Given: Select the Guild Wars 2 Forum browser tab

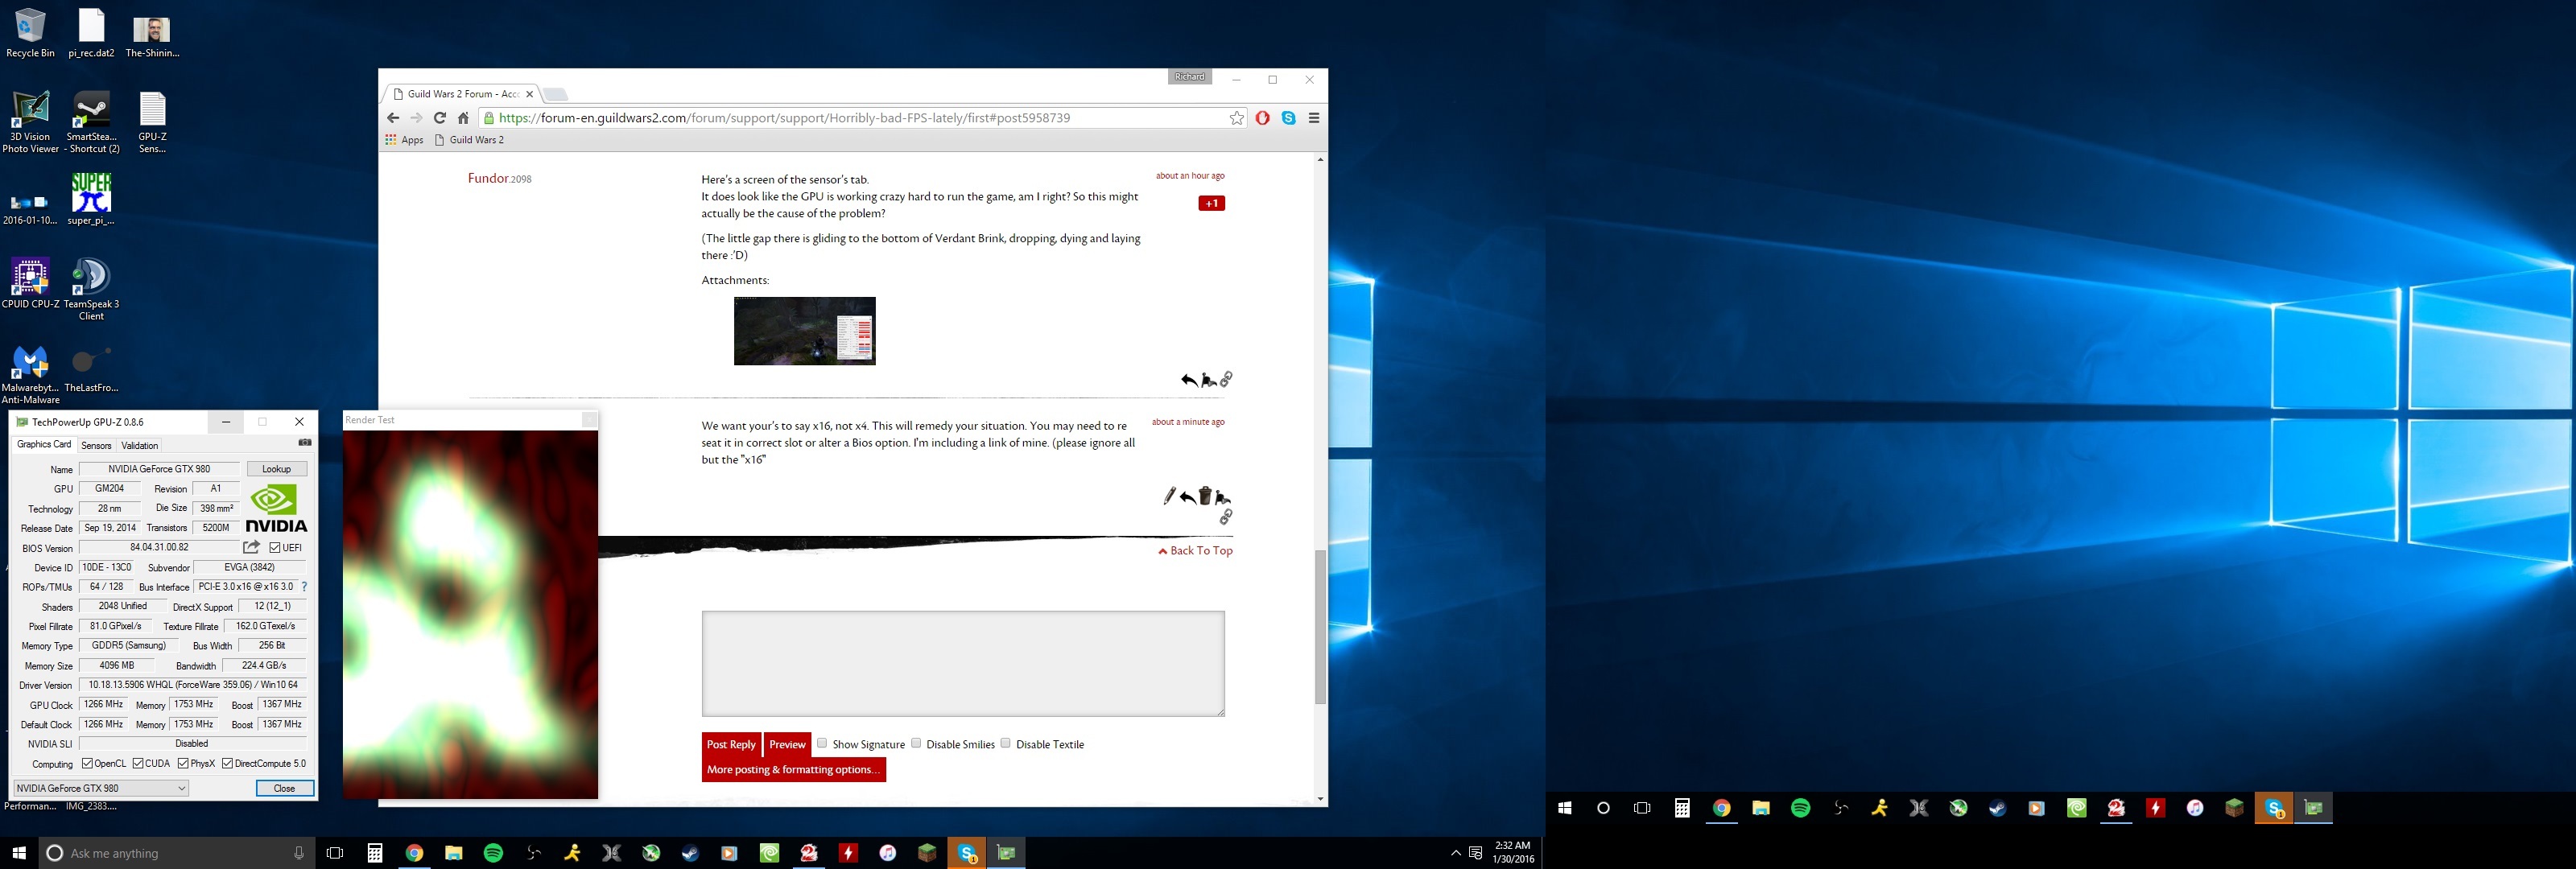Looking at the screenshot, I should [x=462, y=94].
